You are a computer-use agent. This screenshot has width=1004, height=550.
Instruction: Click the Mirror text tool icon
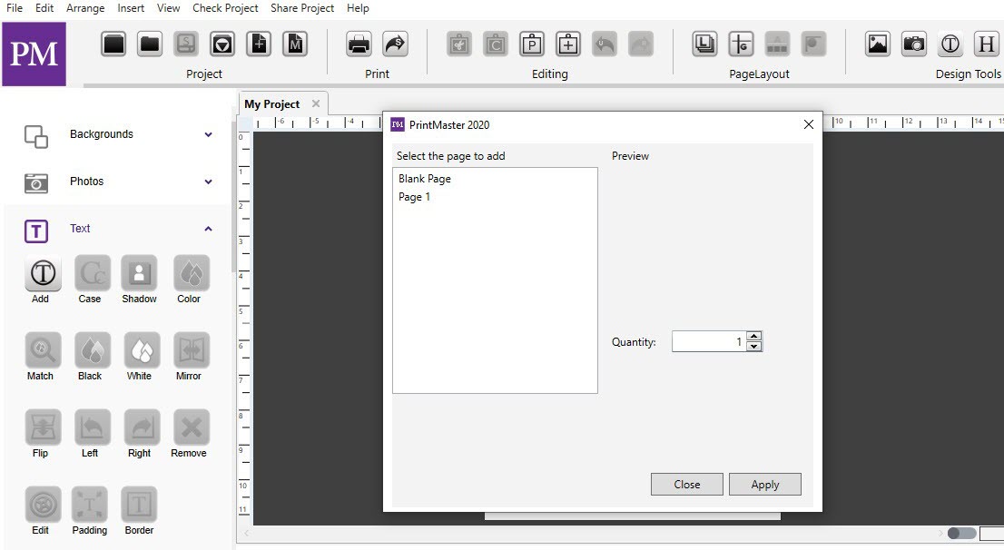click(x=192, y=350)
